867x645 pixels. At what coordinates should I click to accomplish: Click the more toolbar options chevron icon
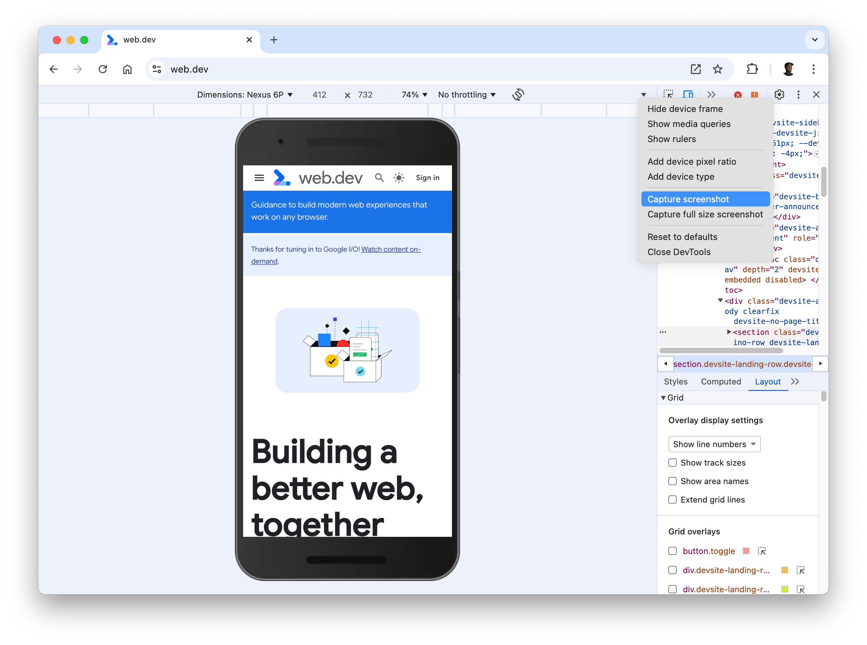[x=711, y=94]
